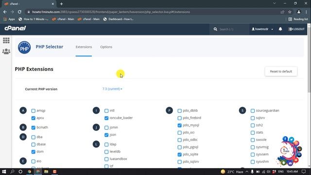This screenshot has height=175, width=311.
Task: Open File Explorer from the taskbar
Action: tap(46, 172)
